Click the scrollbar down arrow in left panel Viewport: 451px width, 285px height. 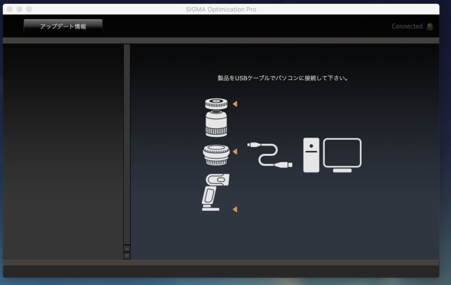coord(127,256)
